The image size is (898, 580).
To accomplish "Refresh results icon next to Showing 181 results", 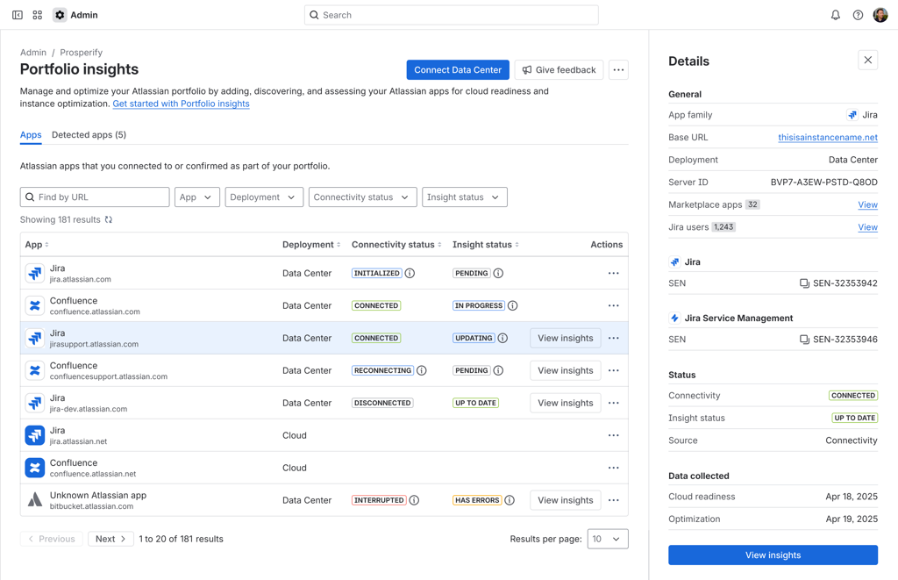I will 108,219.
